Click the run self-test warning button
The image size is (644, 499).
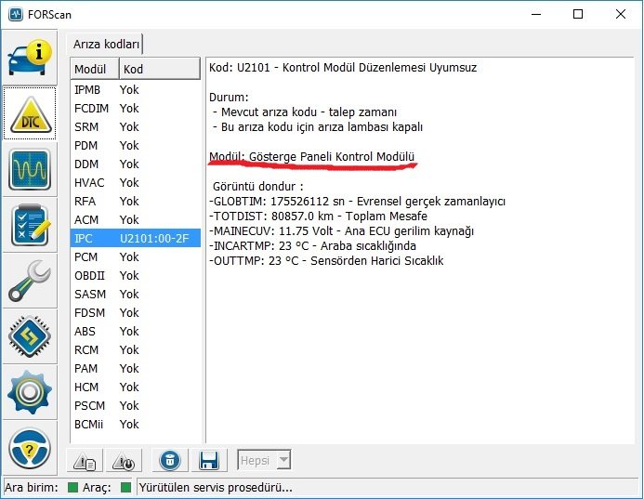124,460
